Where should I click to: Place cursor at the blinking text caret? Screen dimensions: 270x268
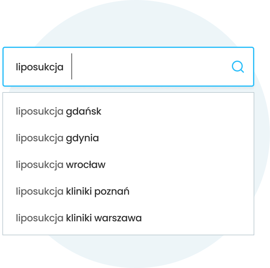point(72,66)
